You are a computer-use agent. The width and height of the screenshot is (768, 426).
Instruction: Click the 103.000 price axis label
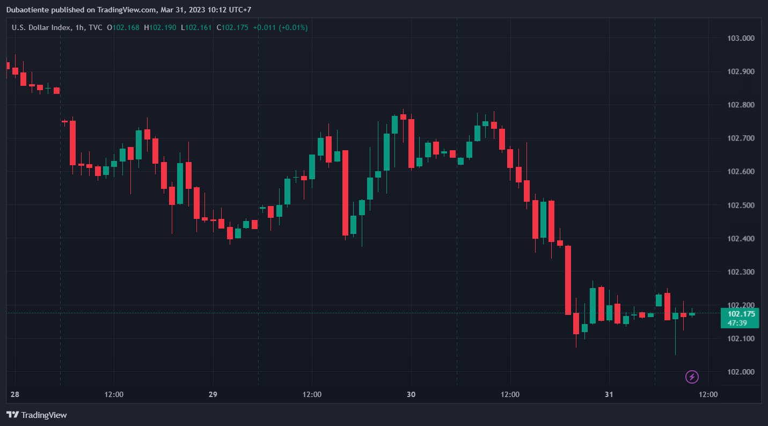[x=741, y=38]
